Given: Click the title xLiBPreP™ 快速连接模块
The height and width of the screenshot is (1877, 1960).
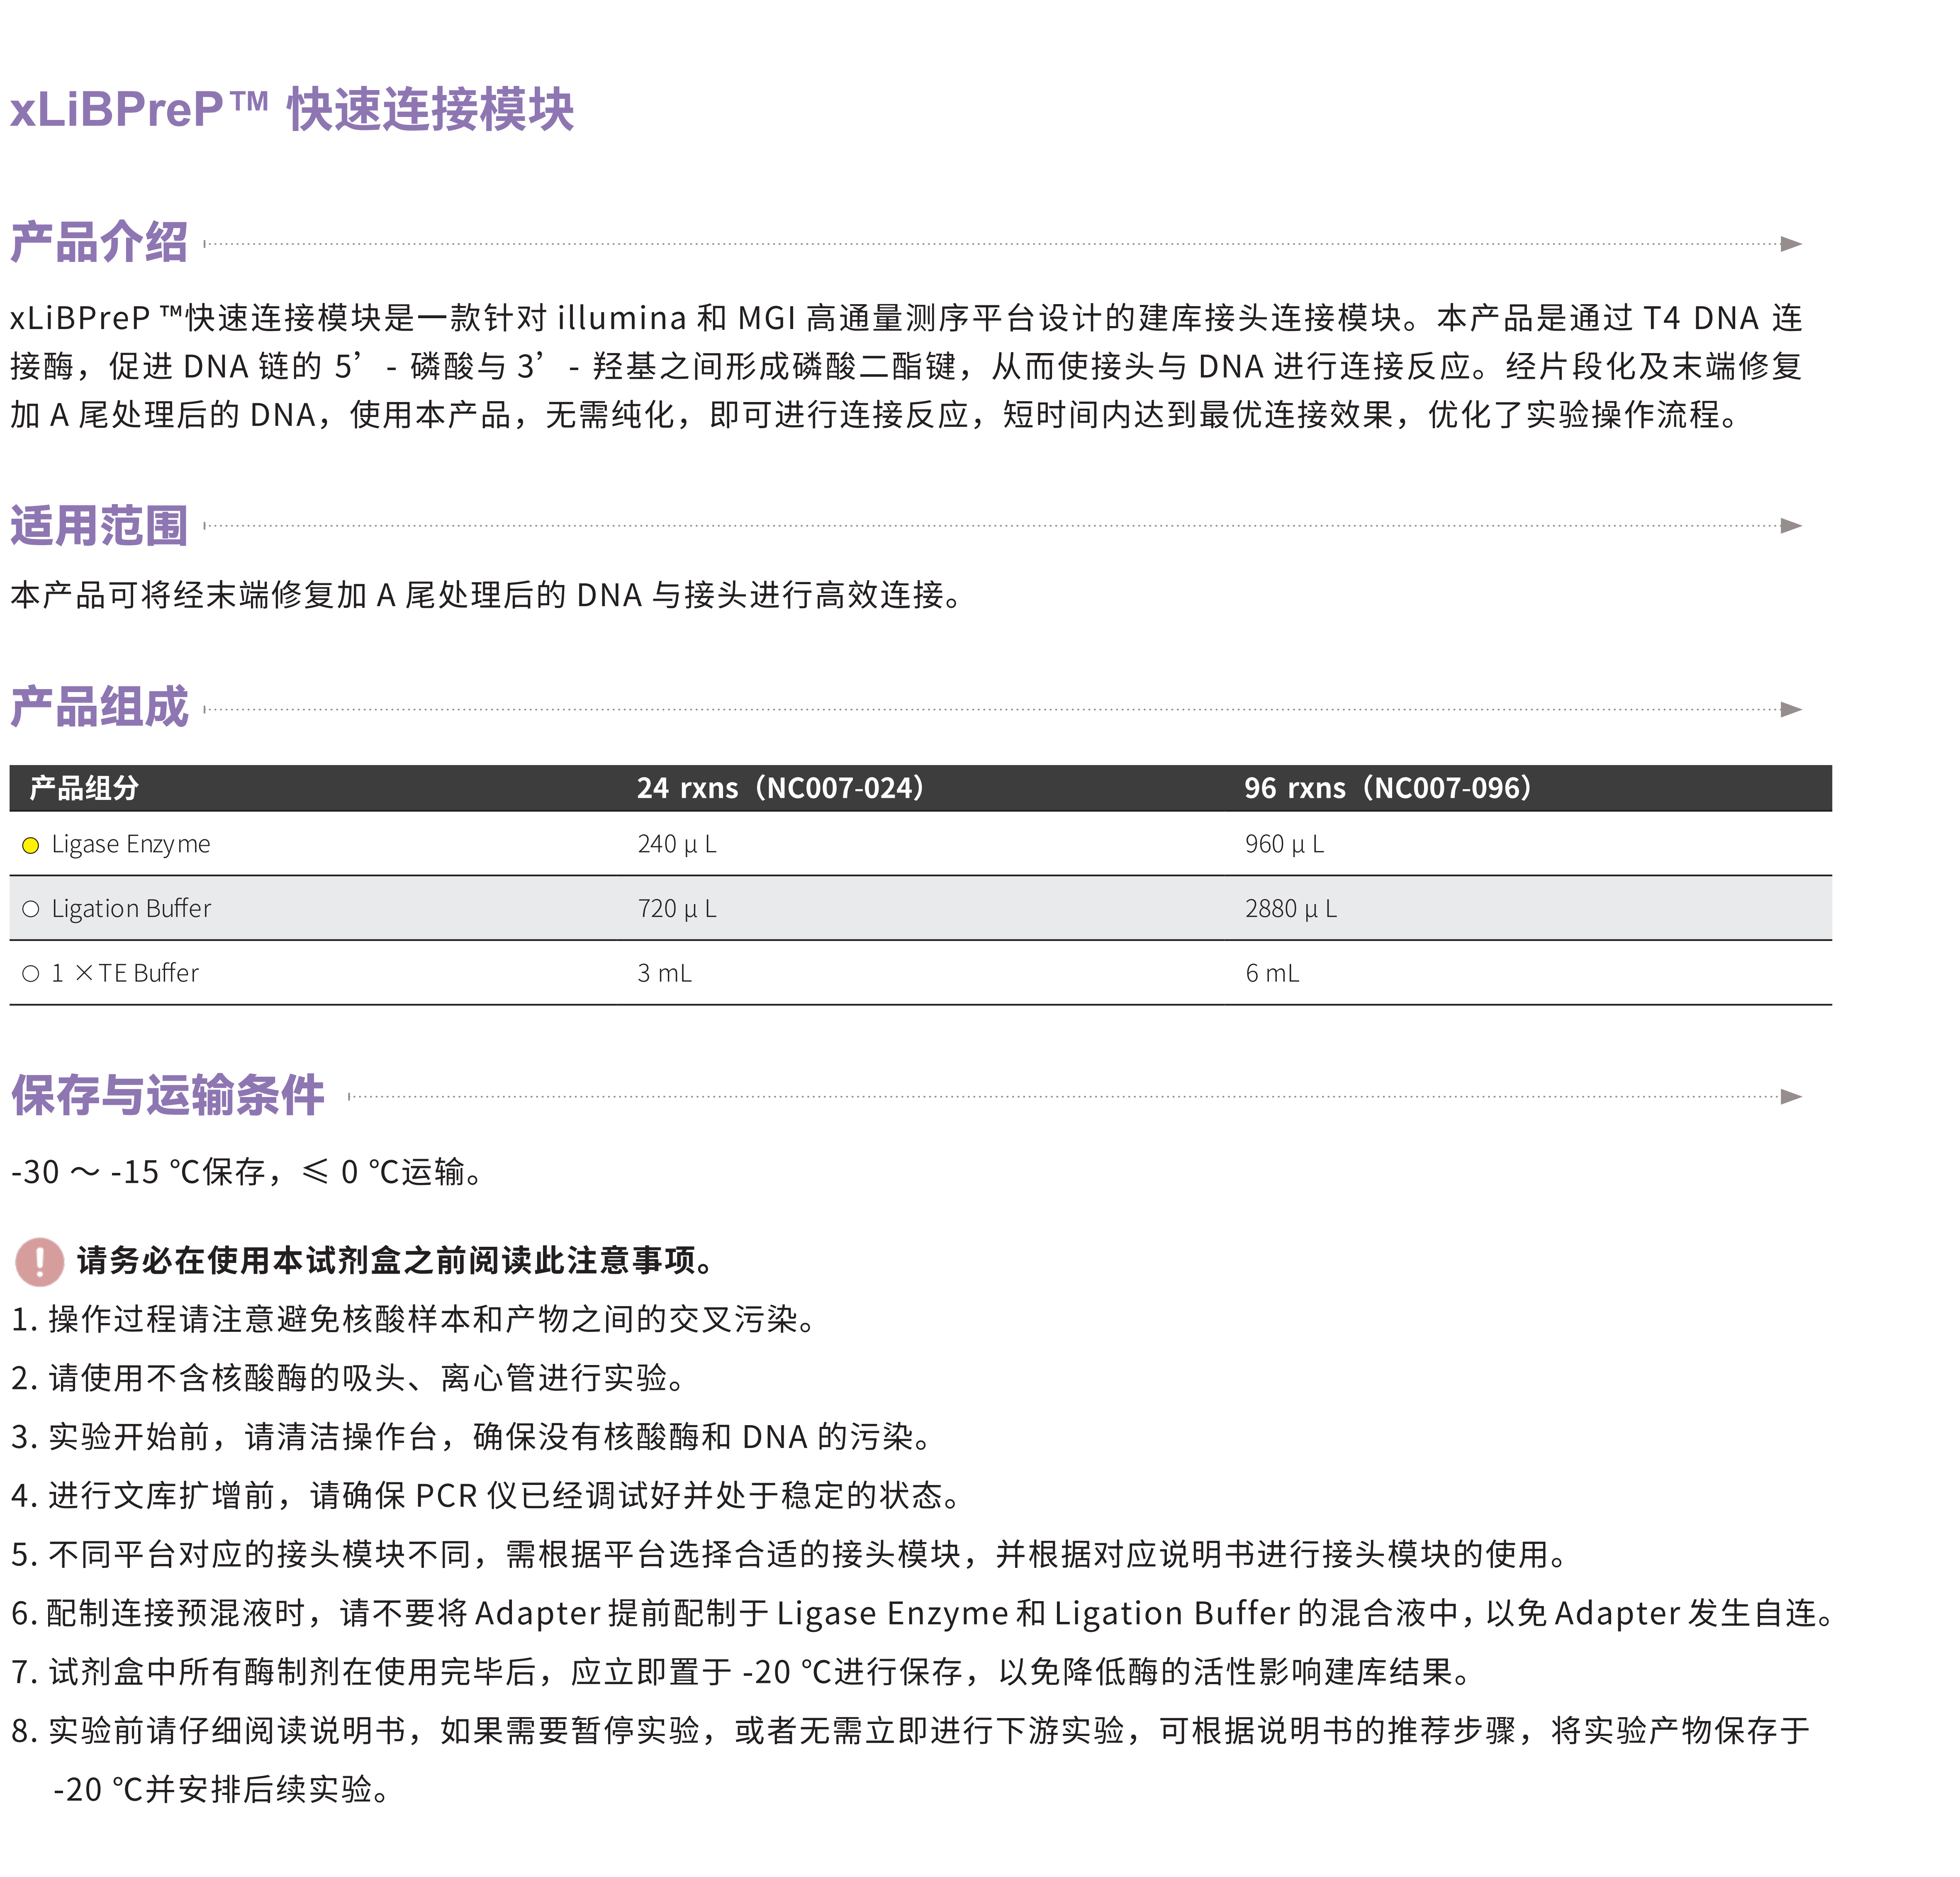Looking at the screenshot, I should pyautogui.click(x=292, y=109).
